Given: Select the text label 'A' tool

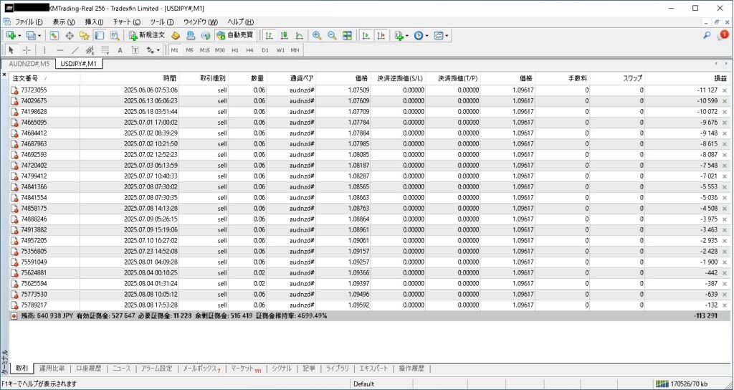Looking at the screenshot, I should [120, 50].
